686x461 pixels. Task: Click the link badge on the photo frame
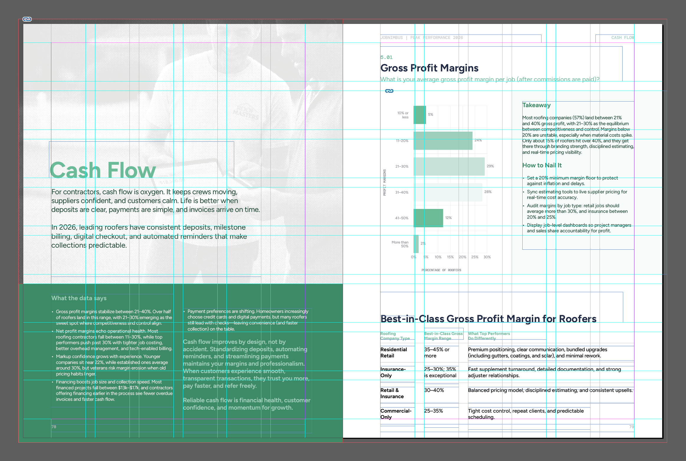click(x=27, y=19)
